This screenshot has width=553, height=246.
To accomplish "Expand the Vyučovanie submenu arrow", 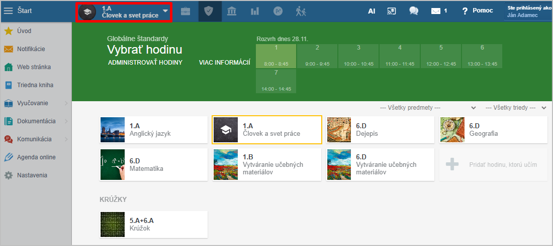I will (x=66, y=103).
